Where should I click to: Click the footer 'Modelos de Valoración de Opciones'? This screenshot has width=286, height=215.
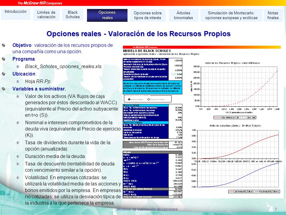click(x=147, y=209)
